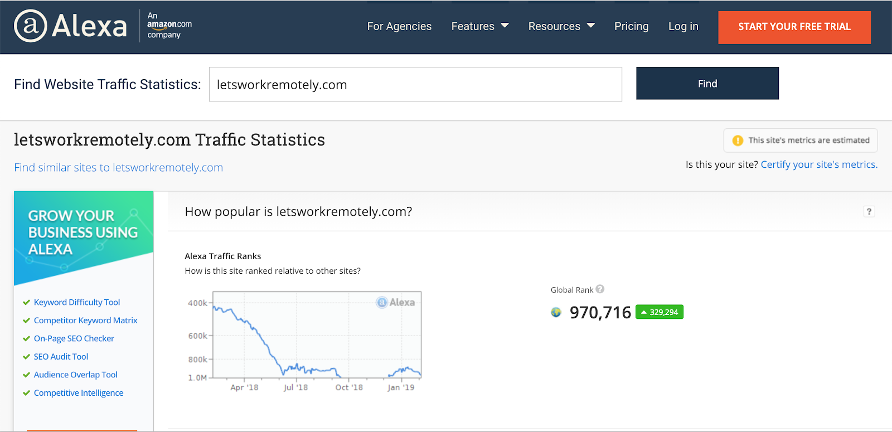Click Certify your site's metrics link
The height and width of the screenshot is (432, 892).
pos(819,164)
